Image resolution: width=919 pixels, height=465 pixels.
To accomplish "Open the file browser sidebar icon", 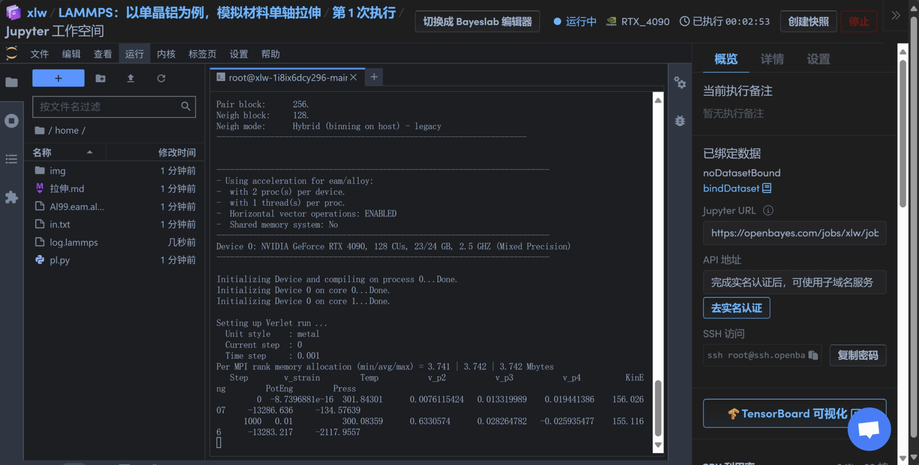I will pos(12,83).
